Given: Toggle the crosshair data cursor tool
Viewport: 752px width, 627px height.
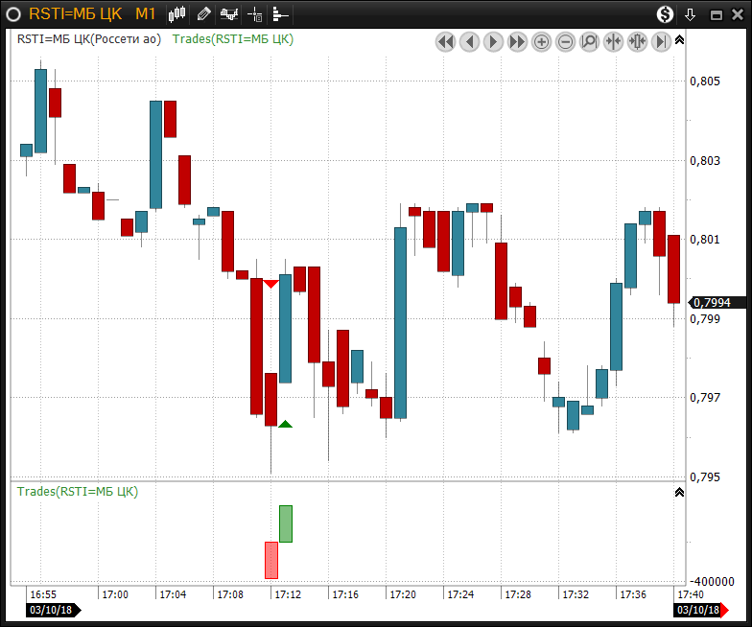Looking at the screenshot, I should 255,13.
